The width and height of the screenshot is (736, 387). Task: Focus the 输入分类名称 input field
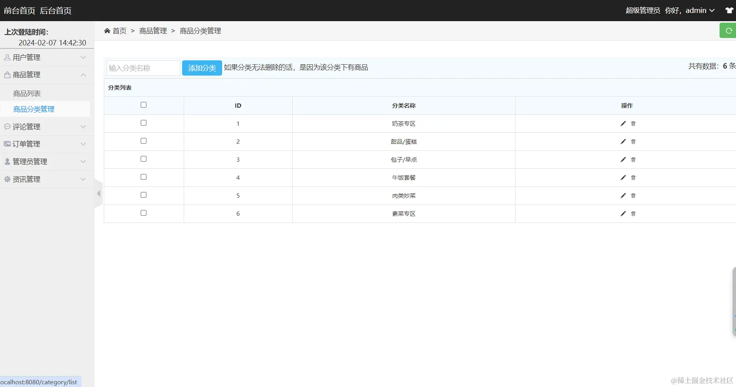143,68
